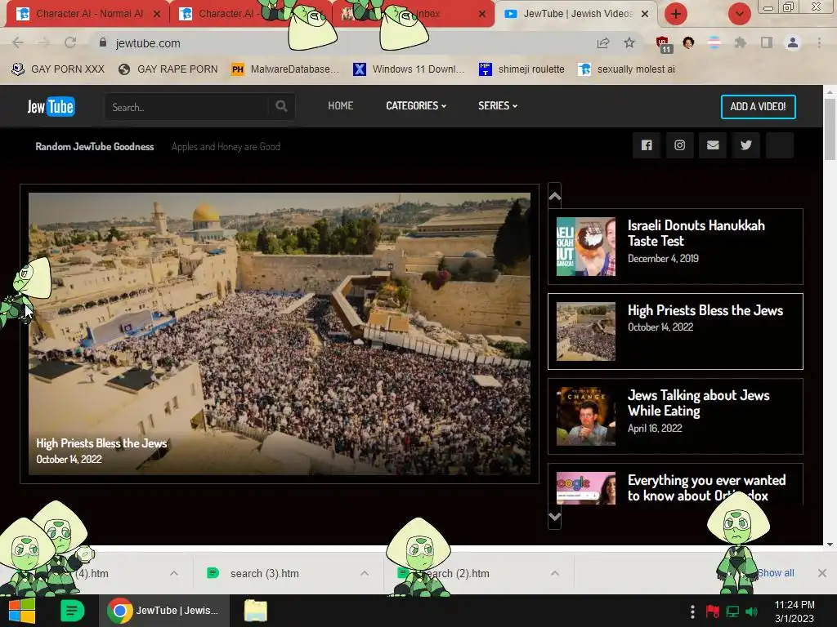The width and height of the screenshot is (837, 627).
Task: Open the uBlock extension icon showing 11
Action: pyautogui.click(x=664, y=44)
